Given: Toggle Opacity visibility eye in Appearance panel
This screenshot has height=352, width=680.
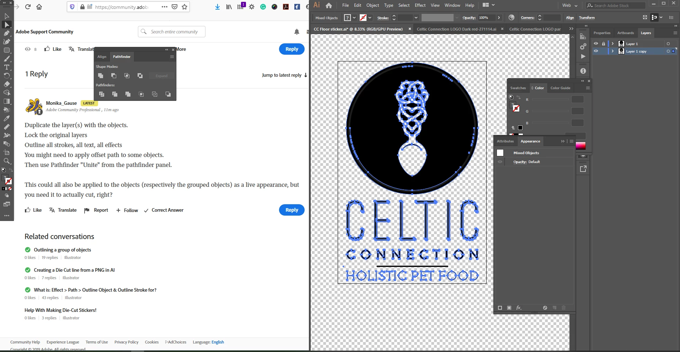Looking at the screenshot, I should coord(500,162).
